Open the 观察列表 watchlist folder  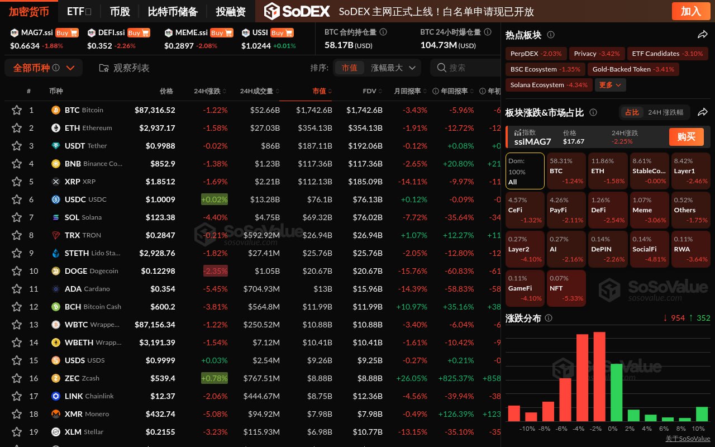coord(125,68)
